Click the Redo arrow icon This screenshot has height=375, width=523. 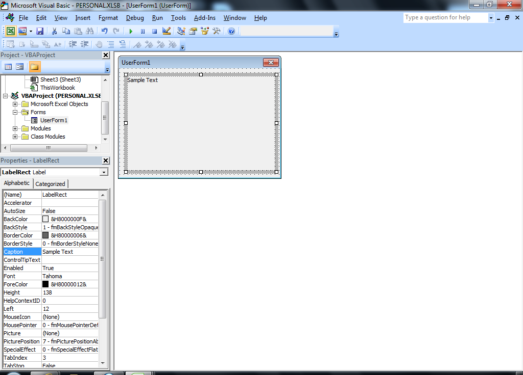116,31
